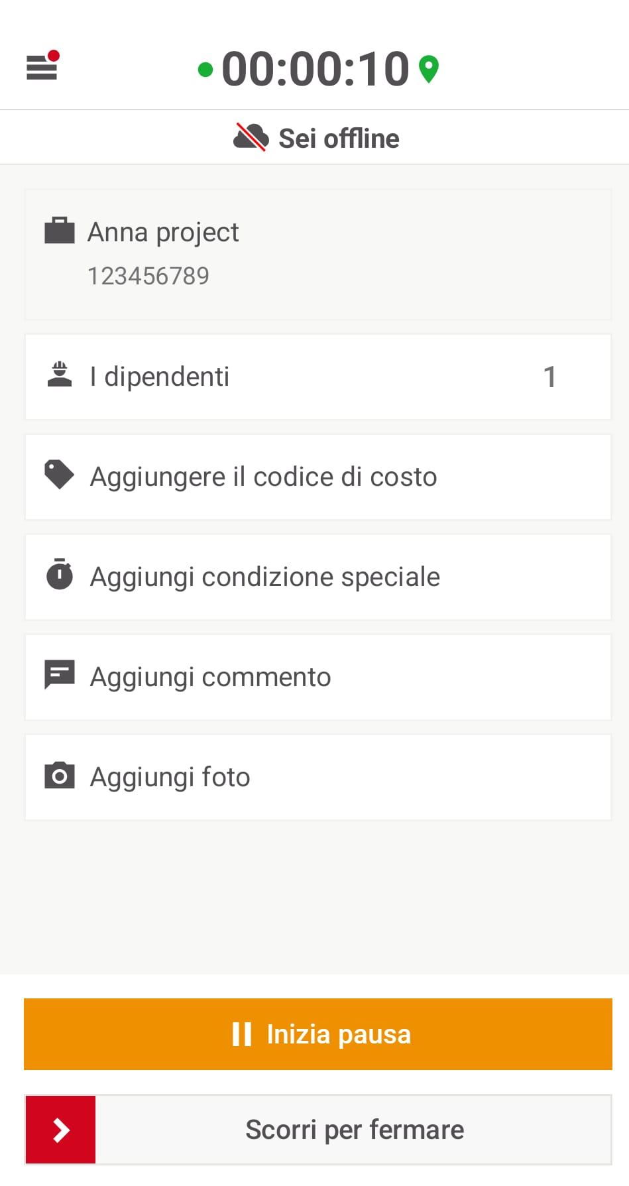Viewport: 629px width, 1186px height.
Task: Tap the red arrow slider handle
Action: pyautogui.click(x=60, y=1130)
